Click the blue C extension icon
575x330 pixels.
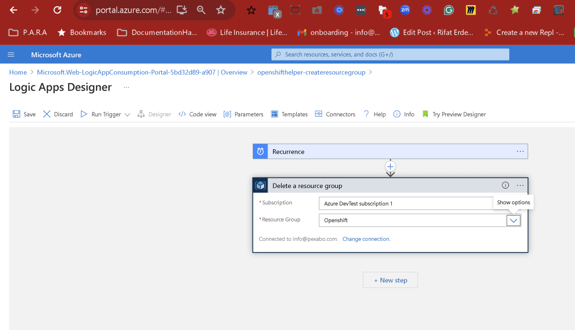(339, 10)
